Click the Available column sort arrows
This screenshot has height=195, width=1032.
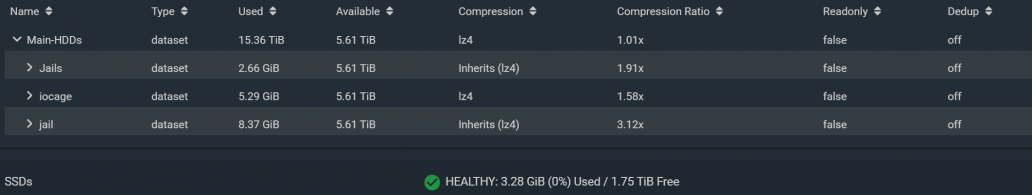[390, 11]
